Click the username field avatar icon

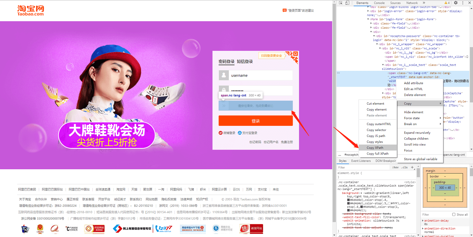(224, 75)
